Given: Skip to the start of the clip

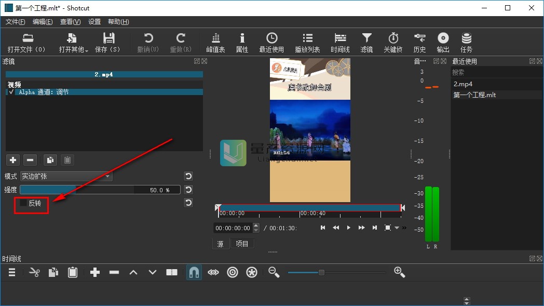Looking at the screenshot, I should click(323, 228).
